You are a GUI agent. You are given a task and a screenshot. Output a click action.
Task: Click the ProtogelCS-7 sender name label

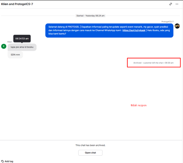point(167,22)
